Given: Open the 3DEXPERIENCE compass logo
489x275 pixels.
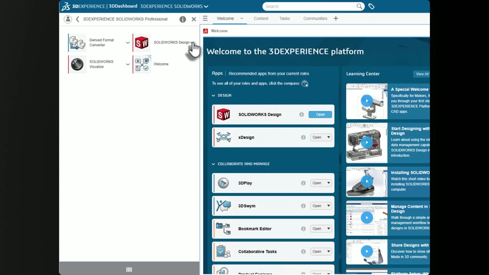Looking at the screenshot, I should [66, 6].
